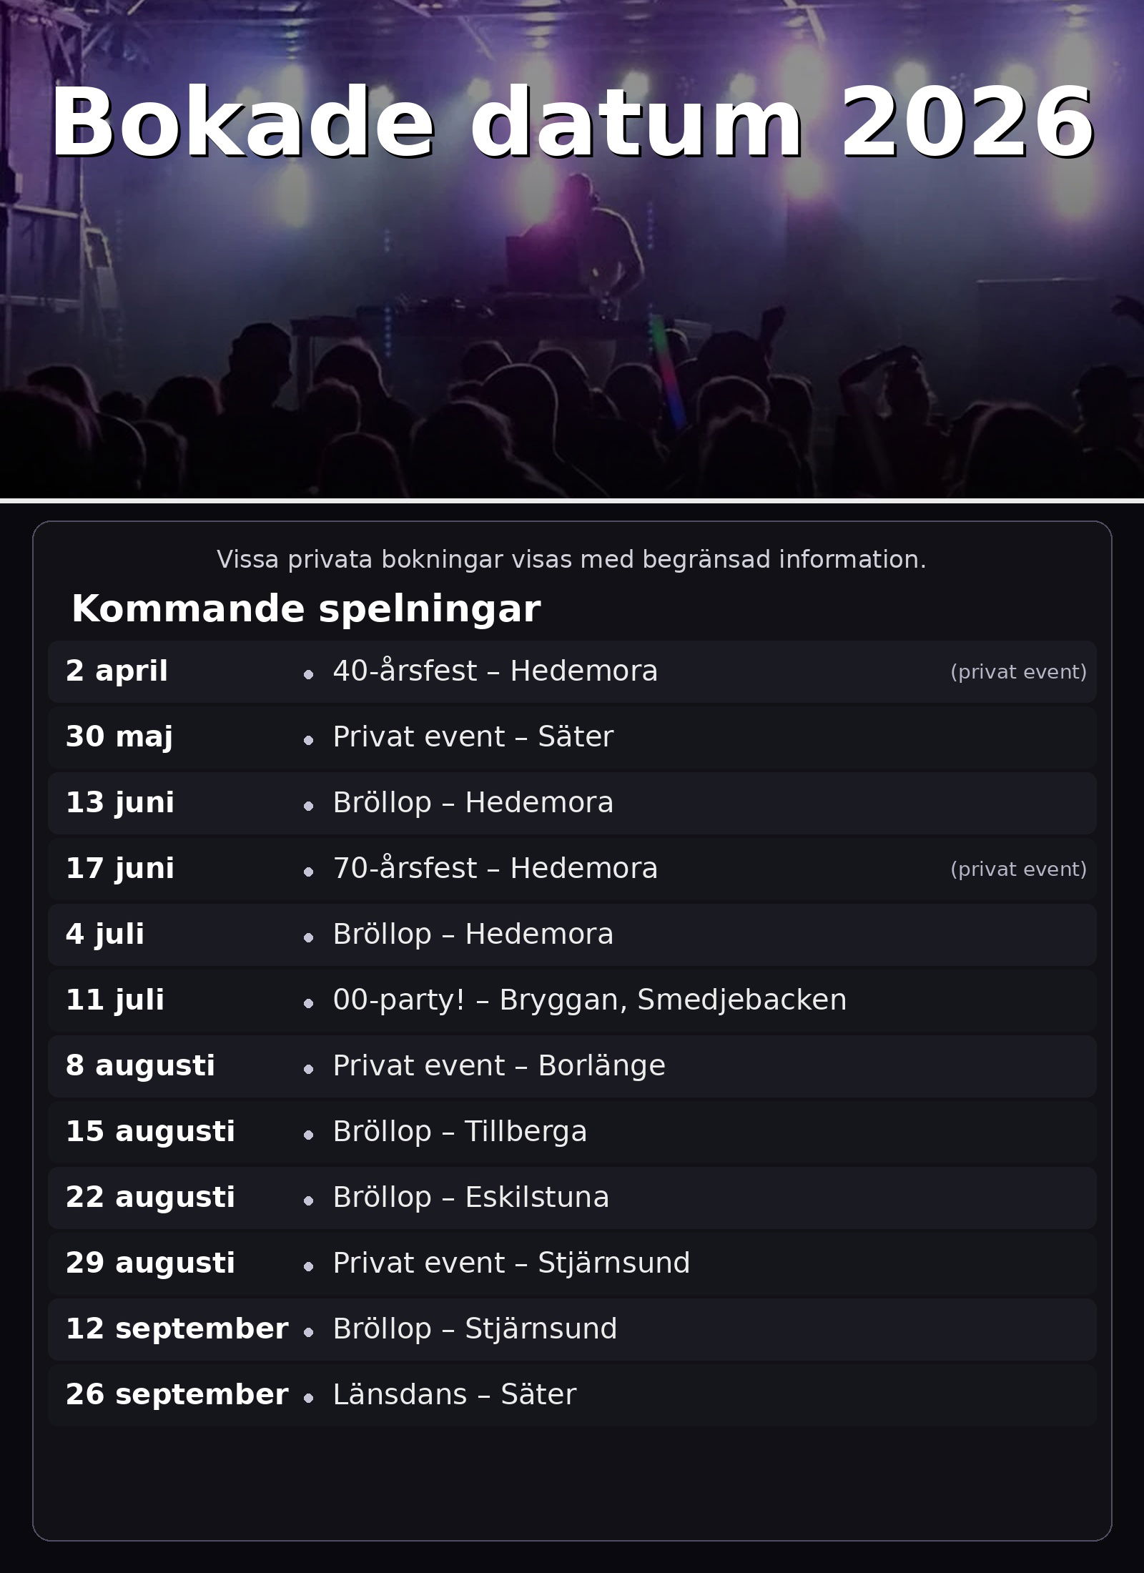Select the Privat event – Borlänge entry
The image size is (1144, 1573).
click(498, 1066)
